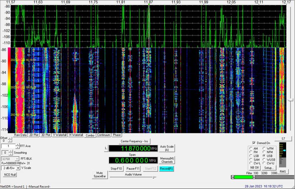Click the Center Frequency - Ins button
This screenshot has height=189, width=295.
pyautogui.click(x=134, y=141)
